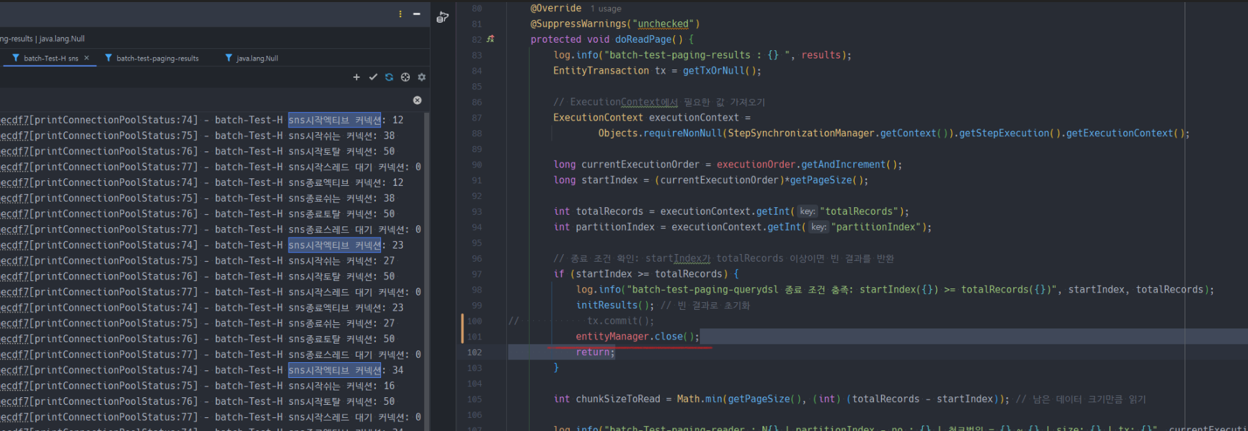The image size is (1248, 431).
Task: Click line number 84 in the gutter
Action: click(x=477, y=71)
